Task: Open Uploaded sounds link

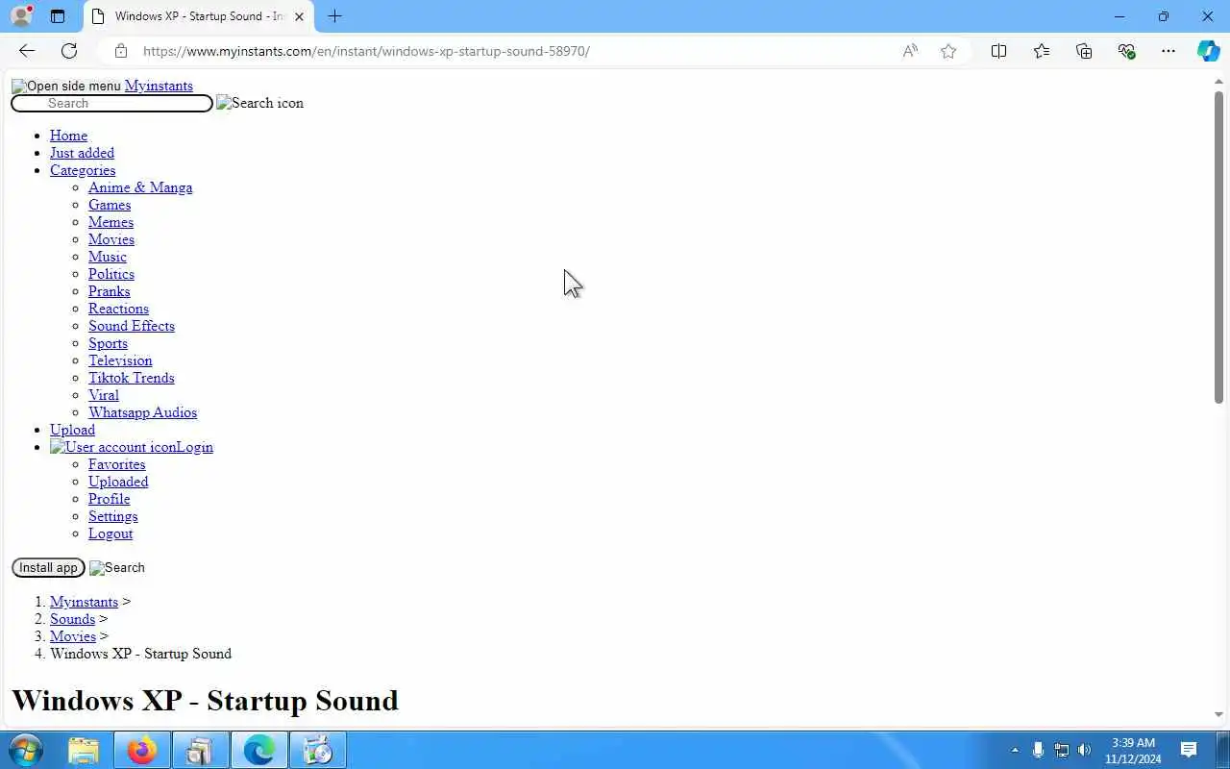Action: (118, 482)
